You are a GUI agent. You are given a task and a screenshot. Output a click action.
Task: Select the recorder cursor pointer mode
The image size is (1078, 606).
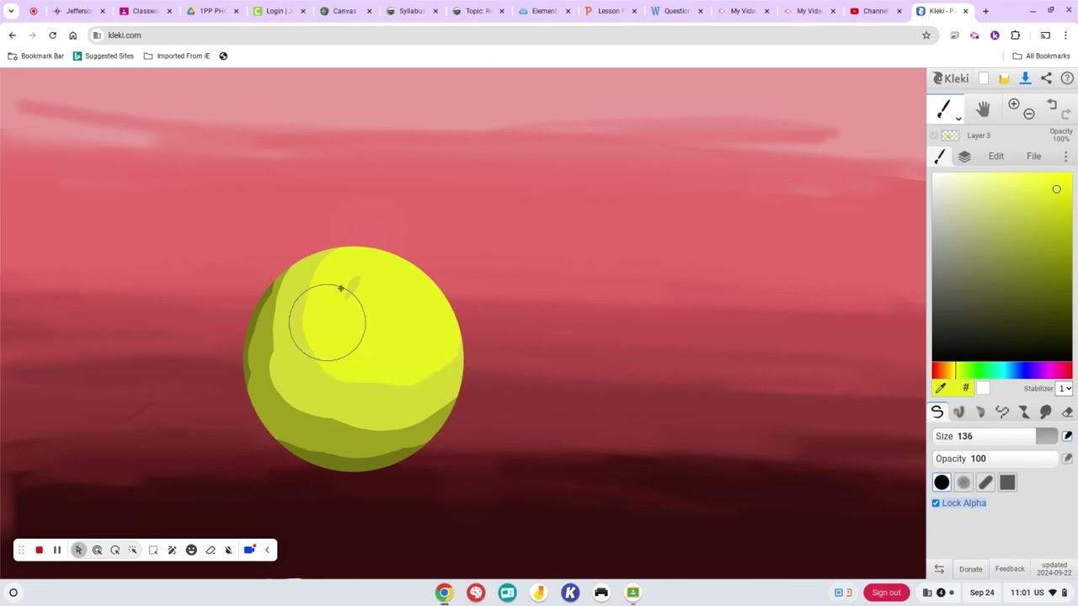[79, 550]
